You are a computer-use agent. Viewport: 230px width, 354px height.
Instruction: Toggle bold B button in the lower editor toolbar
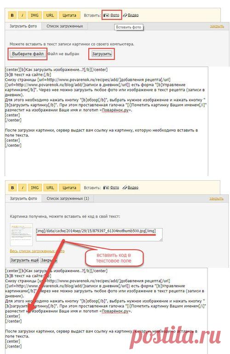[x=12, y=188]
